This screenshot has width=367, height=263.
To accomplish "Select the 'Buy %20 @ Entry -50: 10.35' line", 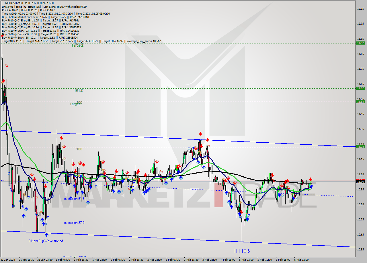I will coord(40,34).
